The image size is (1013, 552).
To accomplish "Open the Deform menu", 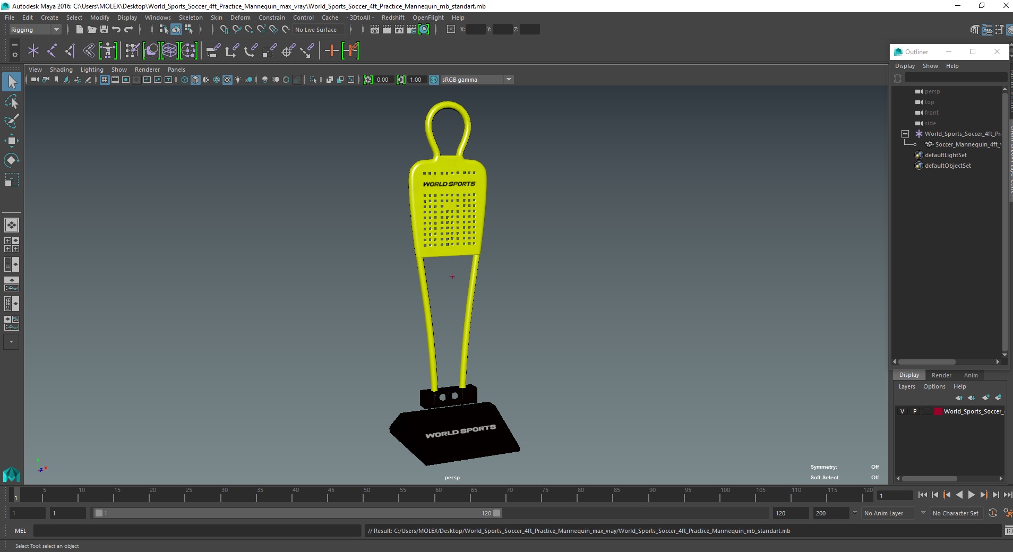I will pos(240,18).
